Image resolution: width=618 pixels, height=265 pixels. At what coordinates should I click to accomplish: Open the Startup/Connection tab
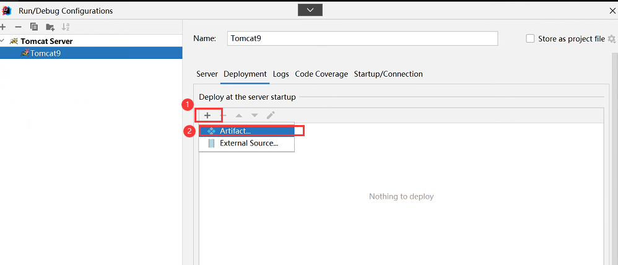coord(388,74)
